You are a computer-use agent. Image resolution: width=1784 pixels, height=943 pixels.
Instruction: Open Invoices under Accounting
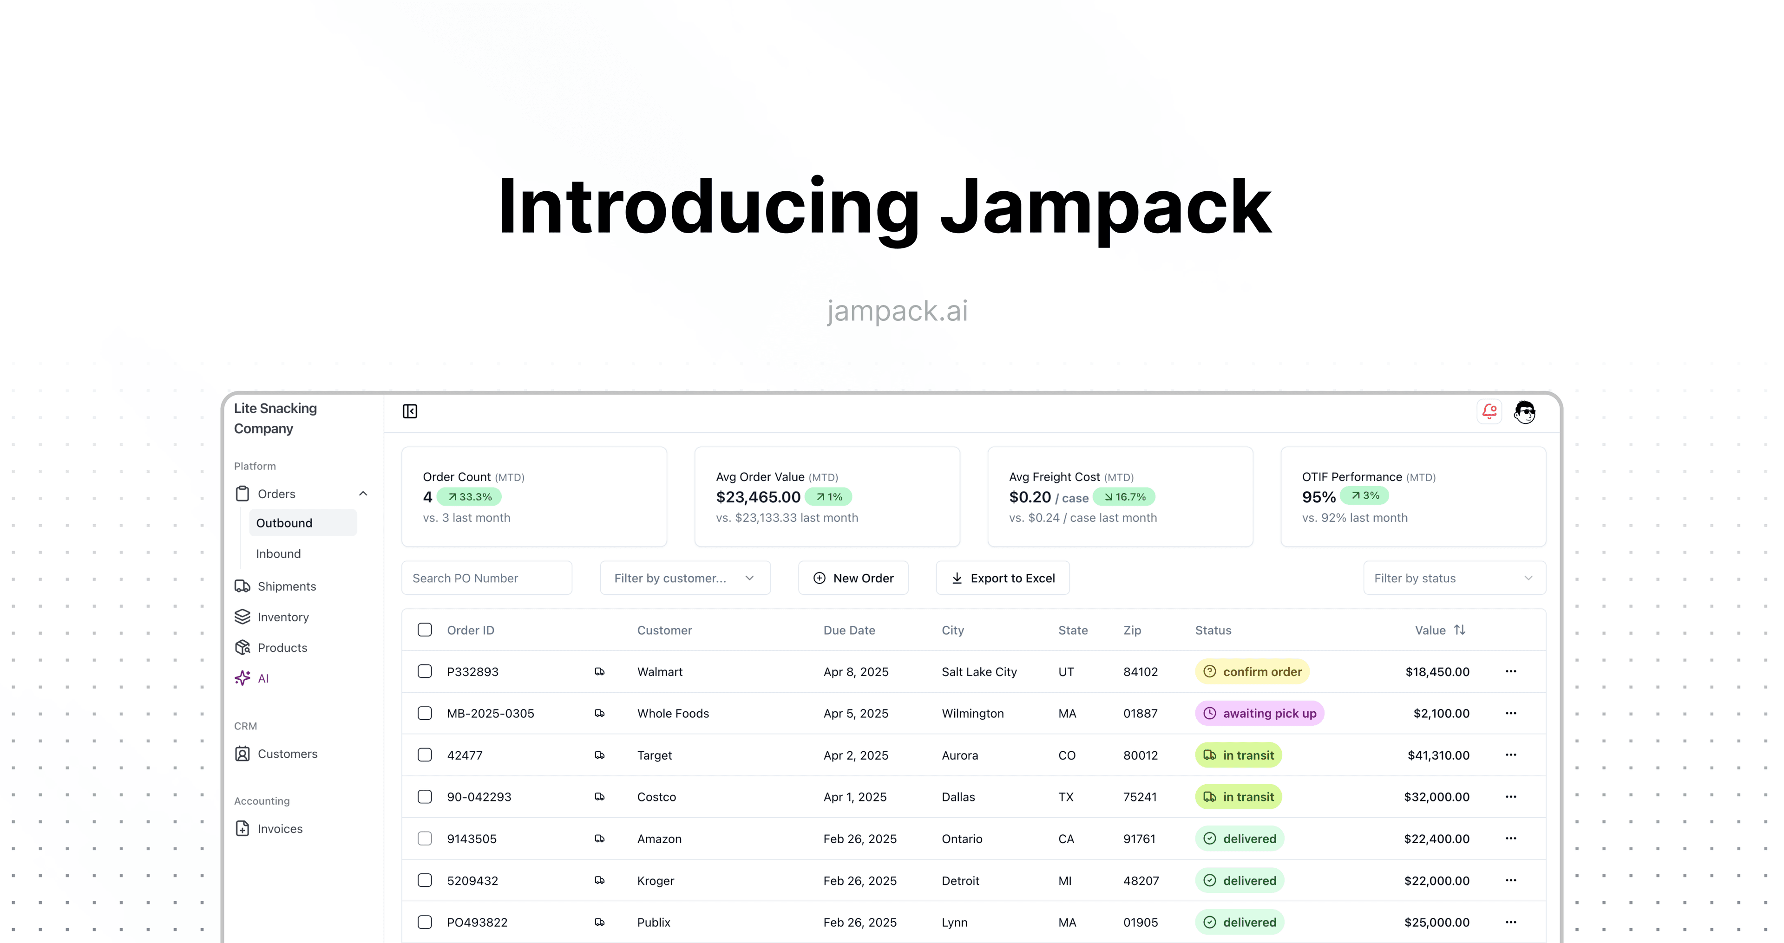tap(280, 828)
